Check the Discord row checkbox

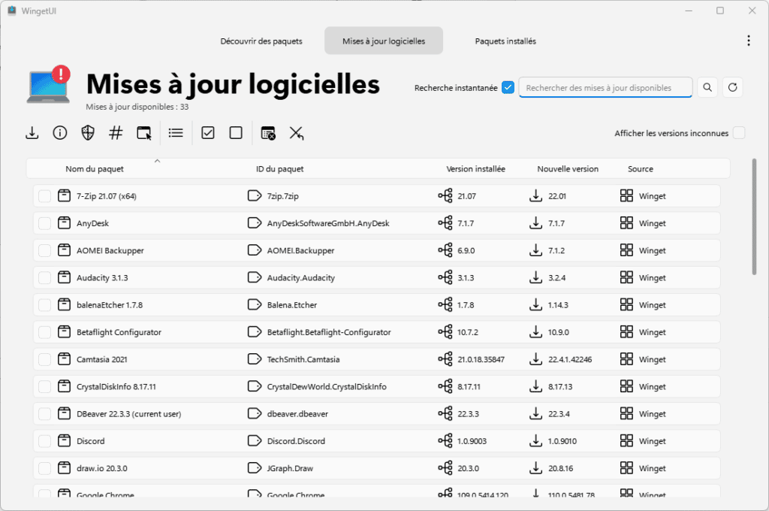44,441
